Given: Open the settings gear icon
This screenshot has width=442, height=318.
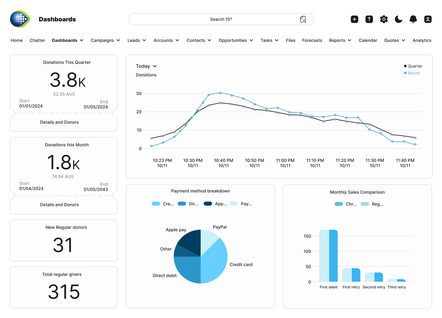Looking at the screenshot, I should [x=384, y=19].
